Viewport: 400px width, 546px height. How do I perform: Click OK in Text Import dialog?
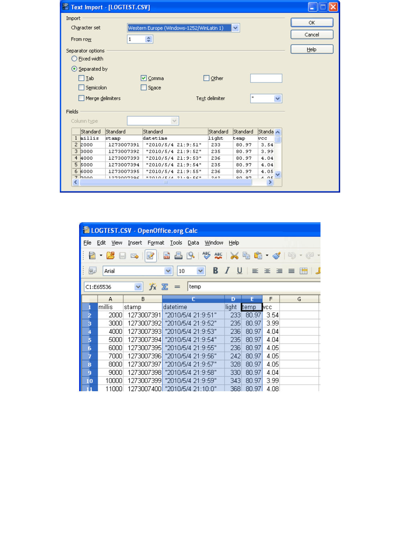tap(312, 23)
